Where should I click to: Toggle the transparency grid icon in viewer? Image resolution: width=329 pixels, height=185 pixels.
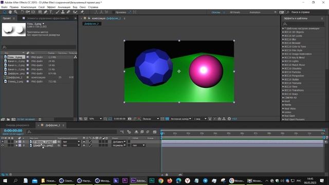(167, 119)
